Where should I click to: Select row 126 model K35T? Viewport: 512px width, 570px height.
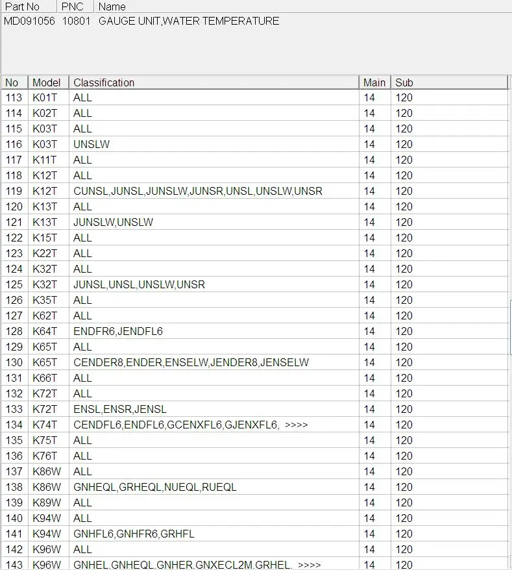click(x=45, y=301)
